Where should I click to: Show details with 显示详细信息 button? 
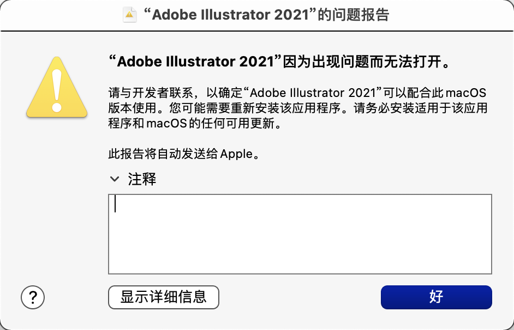click(x=164, y=297)
